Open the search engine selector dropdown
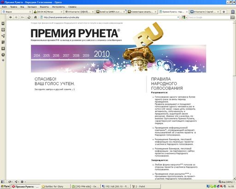This screenshot has height=189, width=236. (184, 18)
